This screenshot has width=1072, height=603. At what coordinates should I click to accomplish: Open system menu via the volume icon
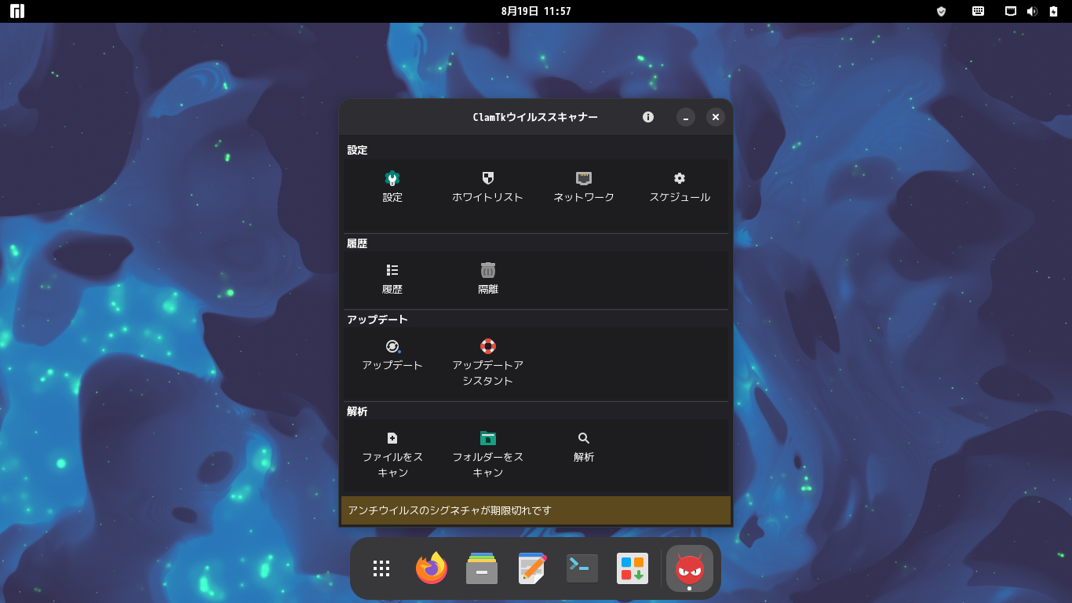tap(1032, 11)
